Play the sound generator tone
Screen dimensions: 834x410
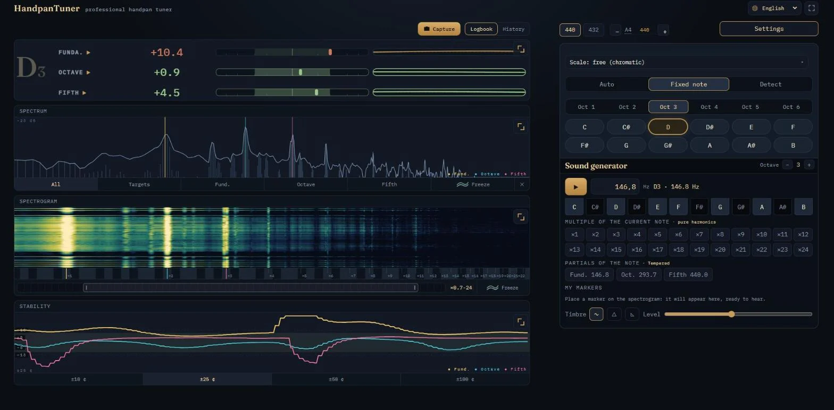576,187
